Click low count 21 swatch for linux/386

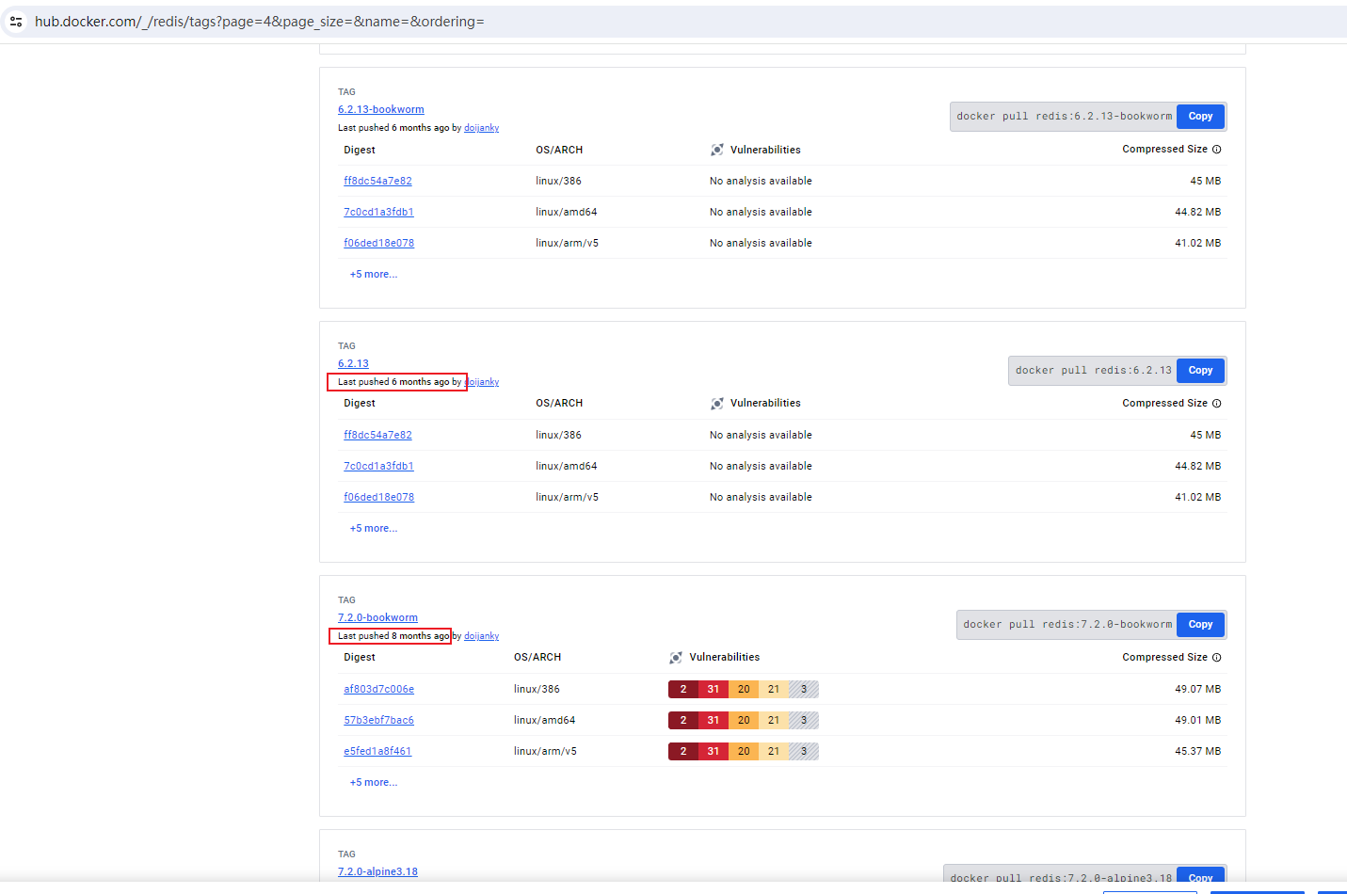pos(774,689)
